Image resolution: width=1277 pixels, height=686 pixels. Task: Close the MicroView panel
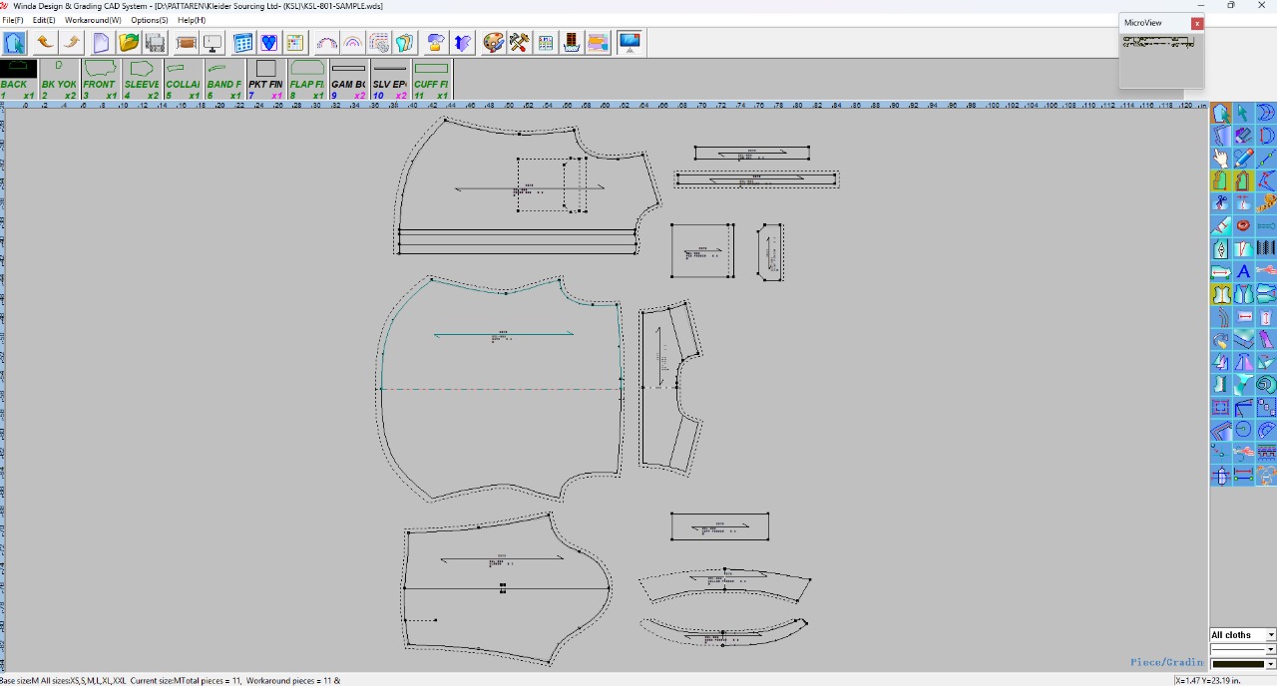[1197, 23]
